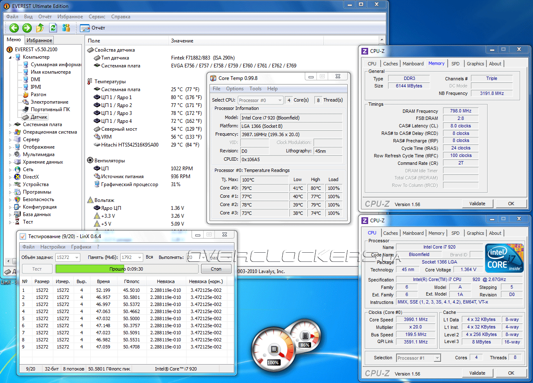This screenshot has width=533, height=383.
Task: Open the Сервис menu in EVEREST
Action: (97, 17)
